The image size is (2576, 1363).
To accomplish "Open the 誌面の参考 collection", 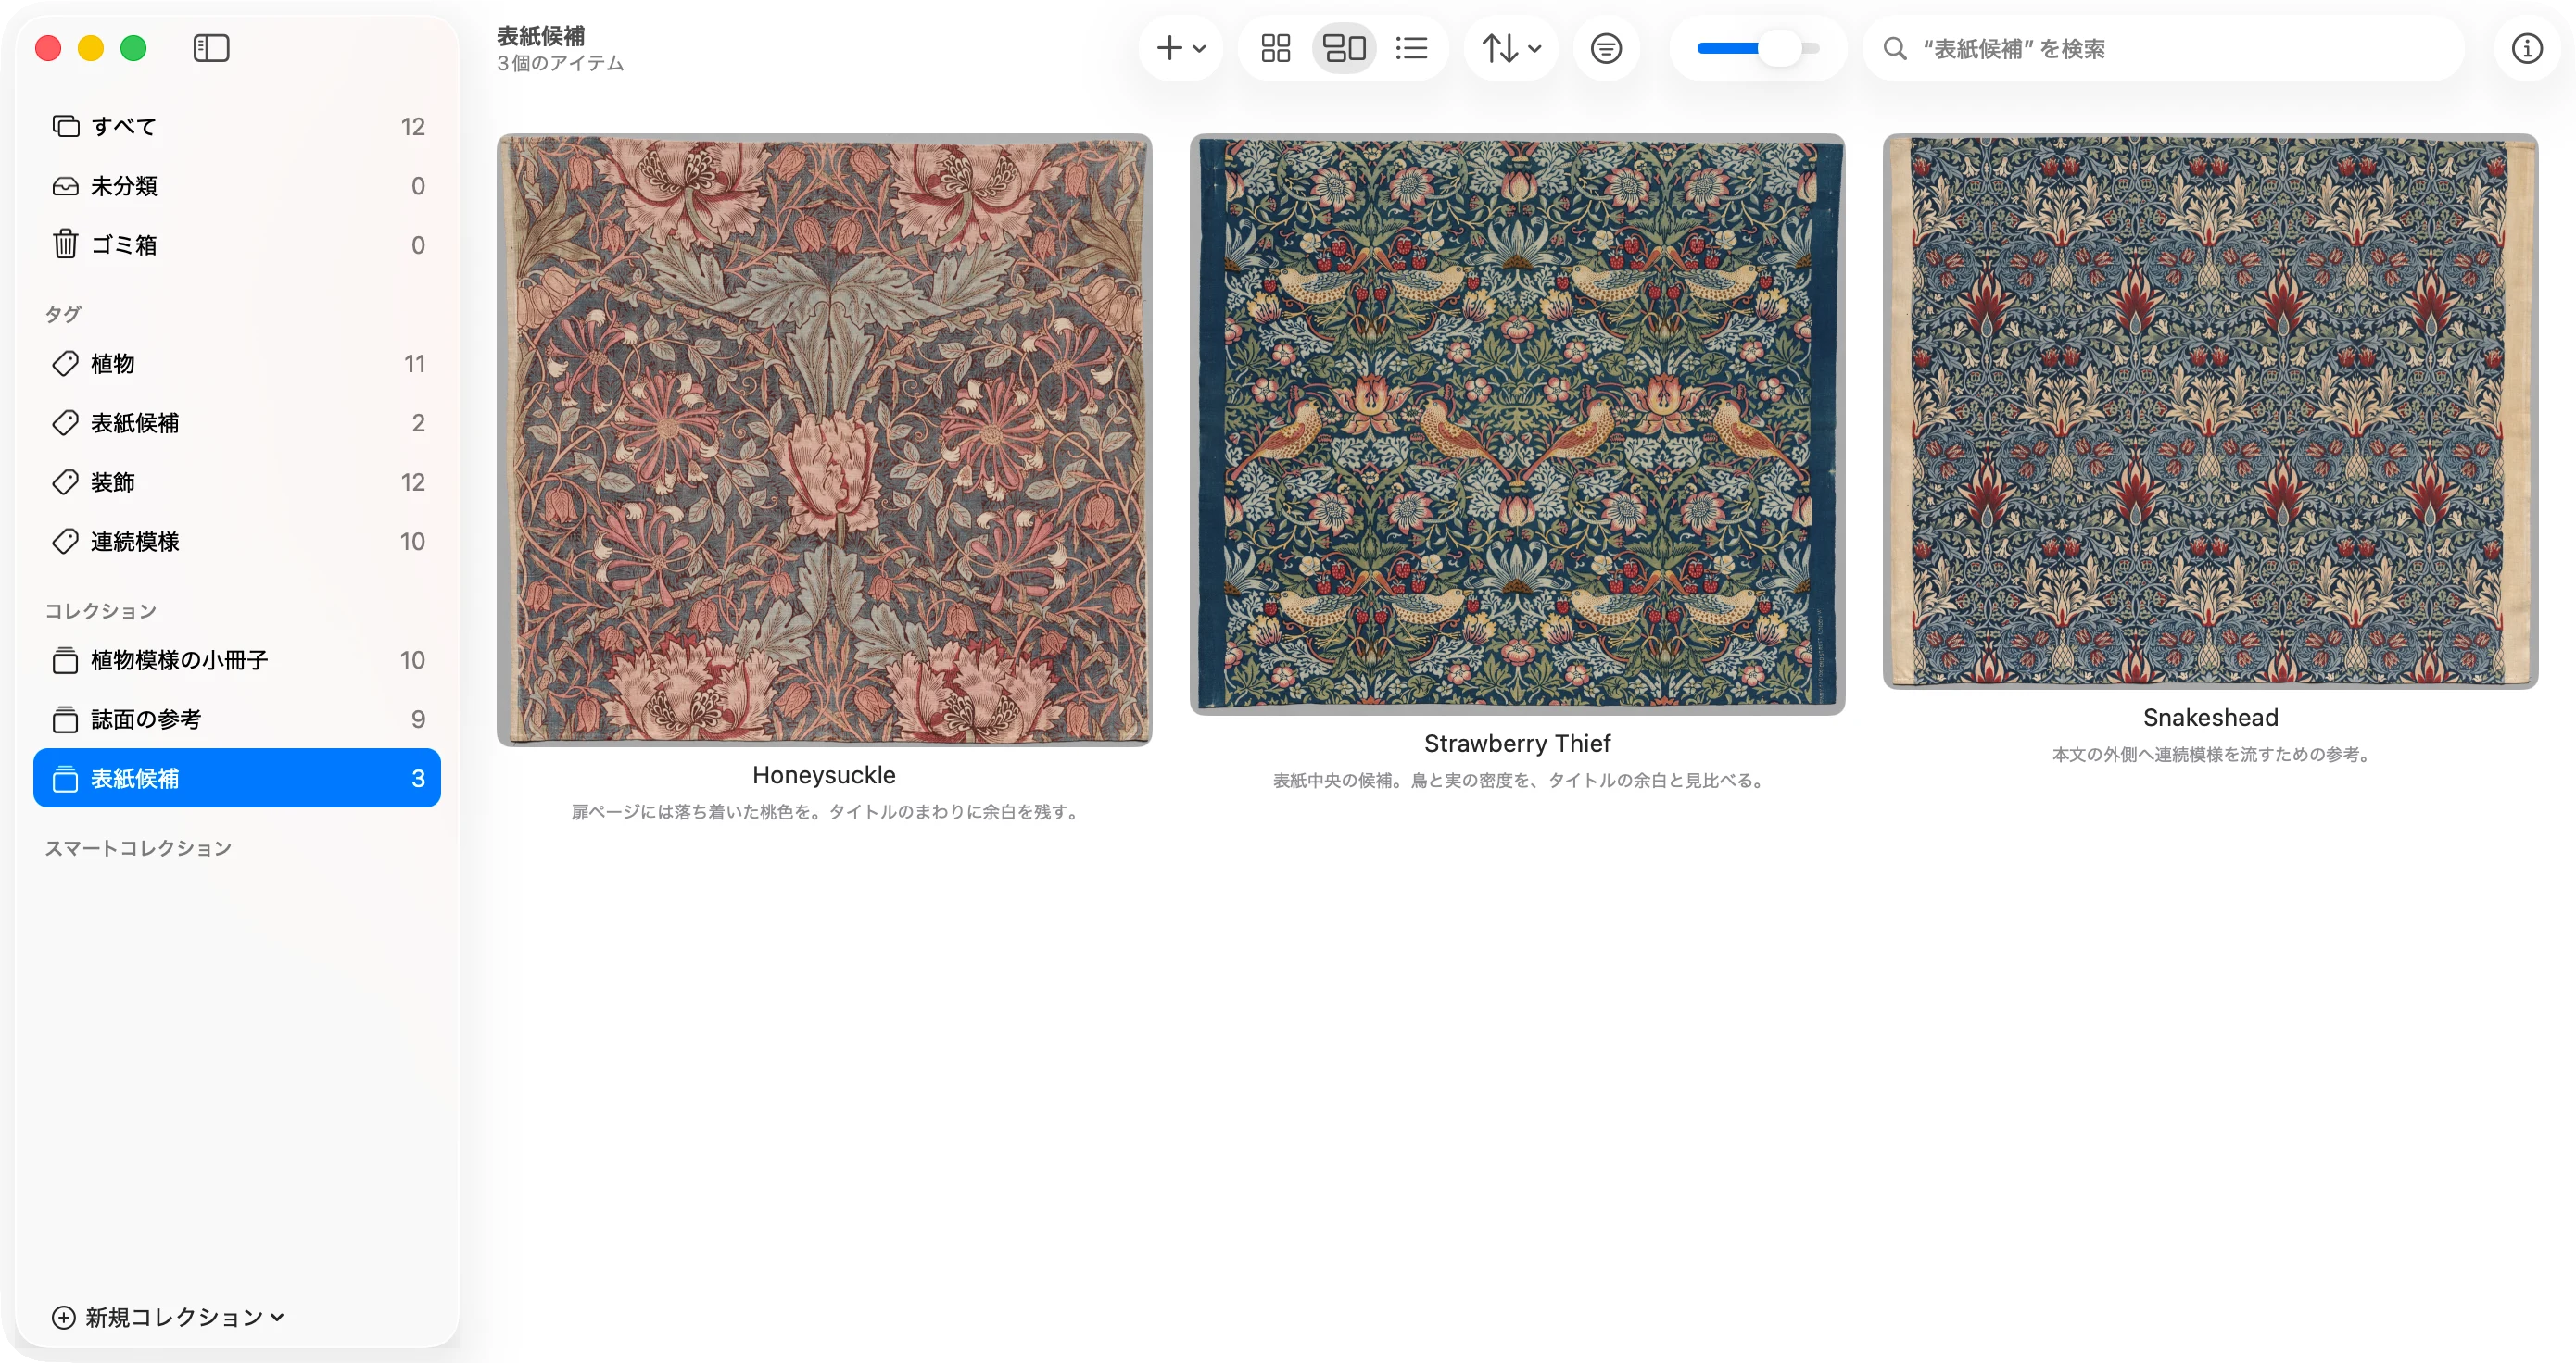I will tap(237, 719).
